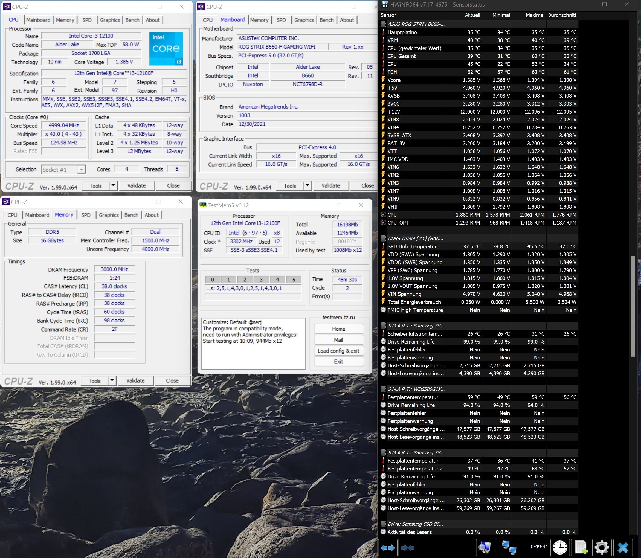Click the Maximal column header in HWiNFO

[529, 15]
